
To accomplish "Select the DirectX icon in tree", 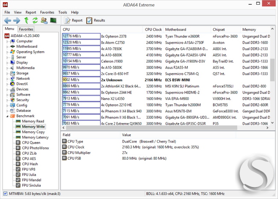I will 12,84.
